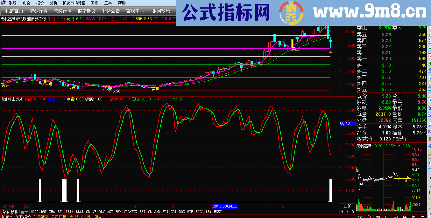Open the 日线 period selector
Image resolution: width=431 pixels, height=218 pixels.
[x=347, y=206]
